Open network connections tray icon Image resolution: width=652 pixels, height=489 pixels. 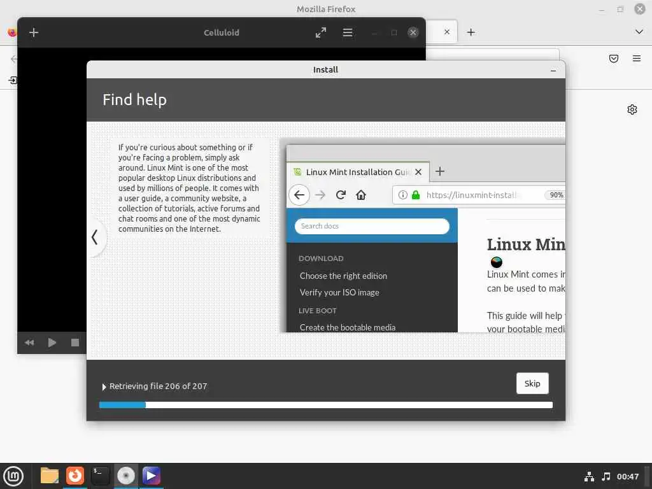click(589, 476)
